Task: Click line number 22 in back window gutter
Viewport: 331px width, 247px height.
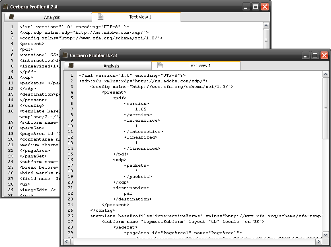Action: pos(11,151)
